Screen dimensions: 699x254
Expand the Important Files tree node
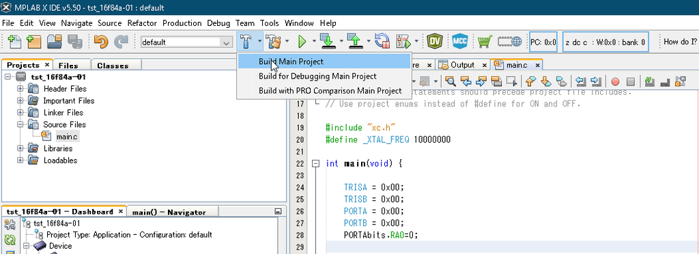[20, 100]
